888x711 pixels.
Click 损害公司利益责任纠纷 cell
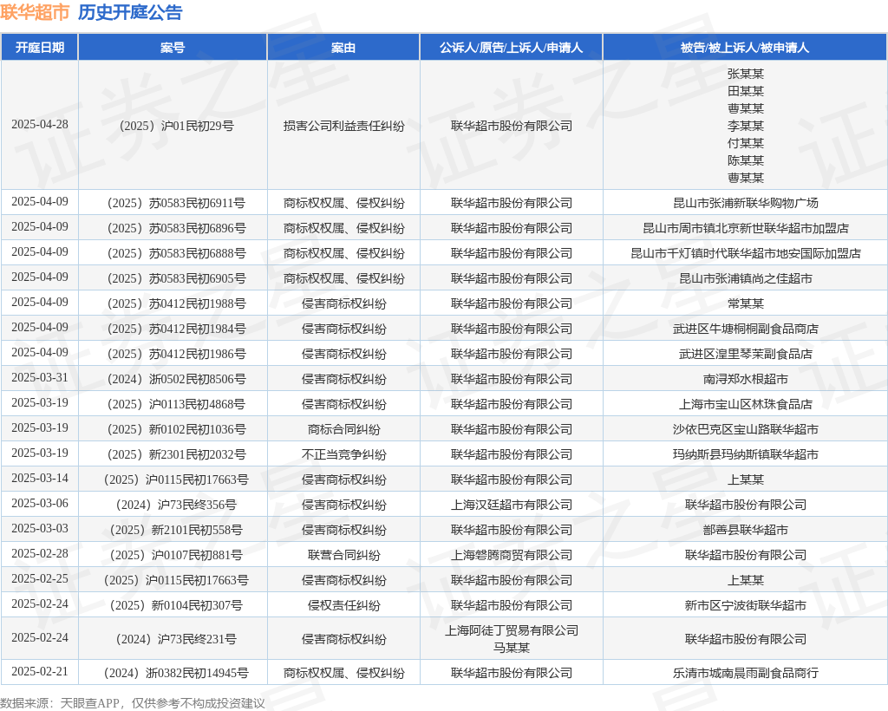coord(343,126)
